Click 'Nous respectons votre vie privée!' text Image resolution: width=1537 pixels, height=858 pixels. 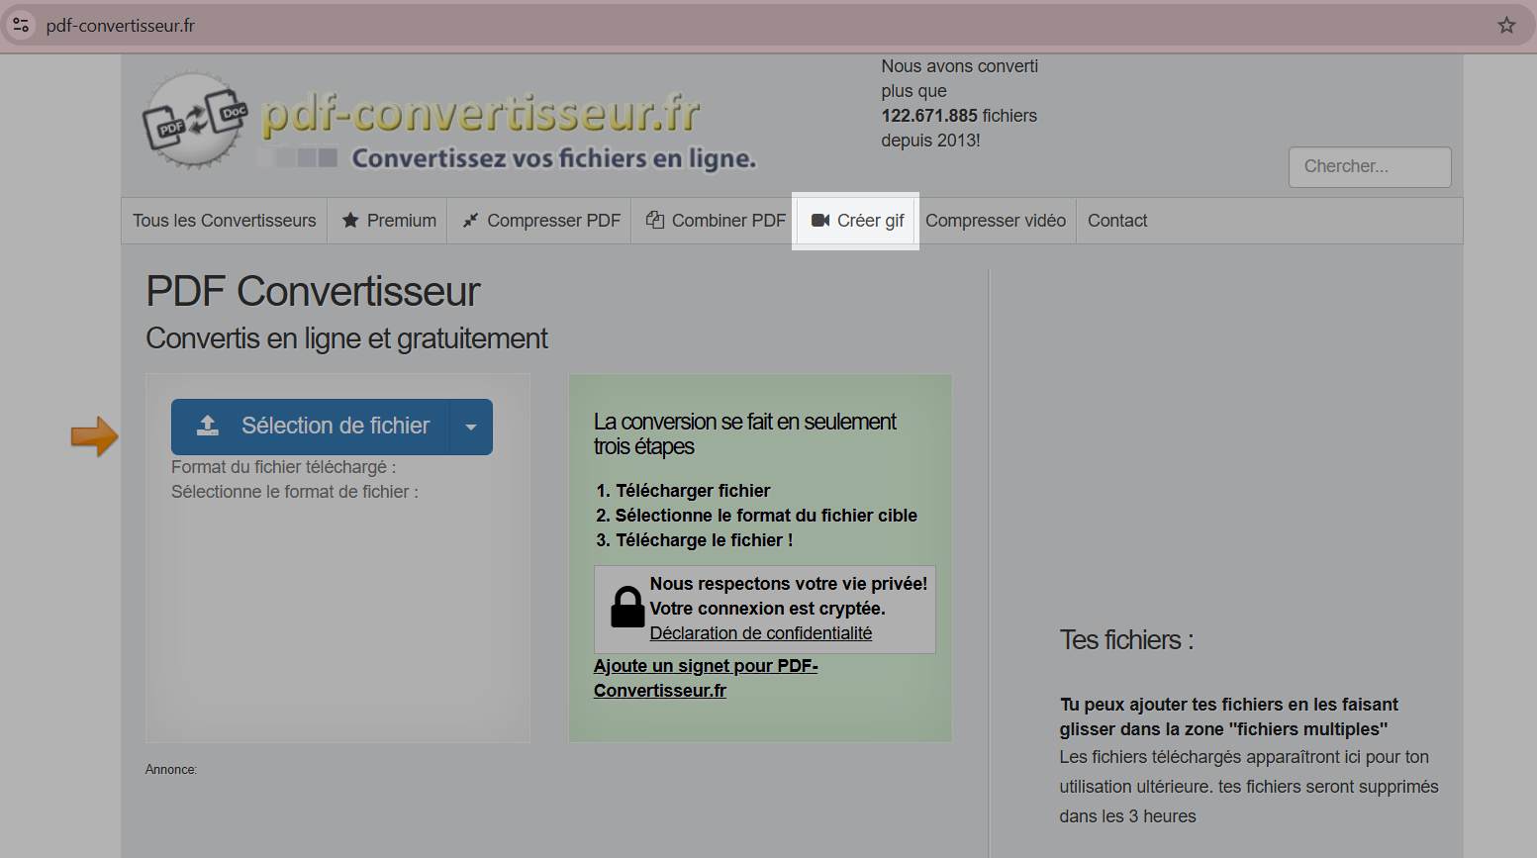(x=789, y=584)
